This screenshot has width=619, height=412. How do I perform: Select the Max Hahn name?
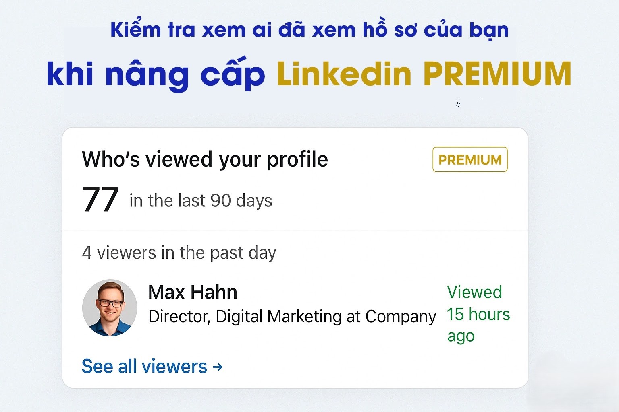point(193,292)
